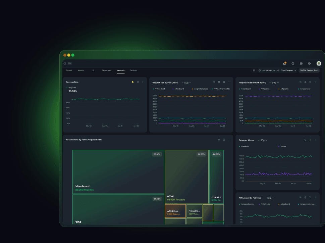325x243 pixels.
Task: Select the /v1/ana... treemap tile
Action: (216, 177)
